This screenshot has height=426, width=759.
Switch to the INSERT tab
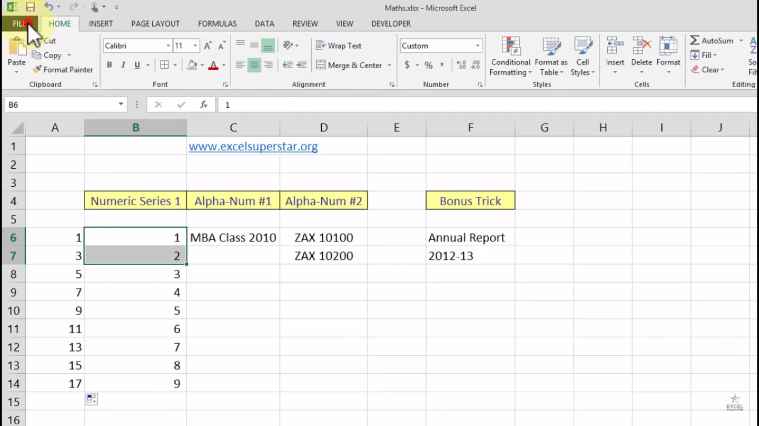click(x=101, y=23)
